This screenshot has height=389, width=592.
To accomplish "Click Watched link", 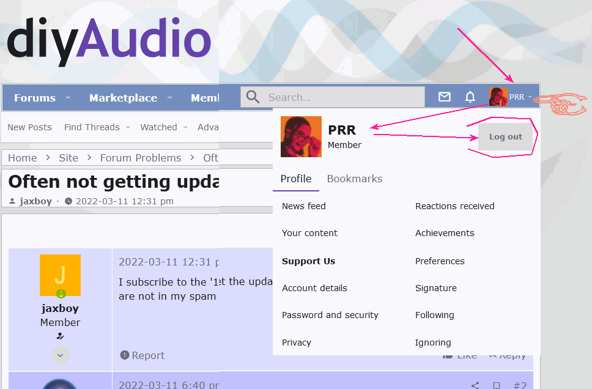I will 158,127.
